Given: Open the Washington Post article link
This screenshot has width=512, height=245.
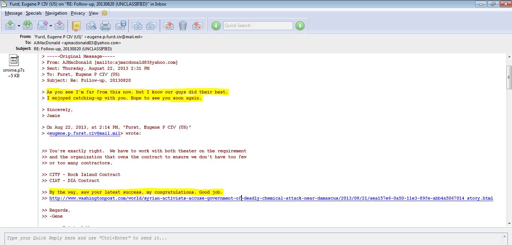Looking at the screenshot, I should click(x=271, y=198).
